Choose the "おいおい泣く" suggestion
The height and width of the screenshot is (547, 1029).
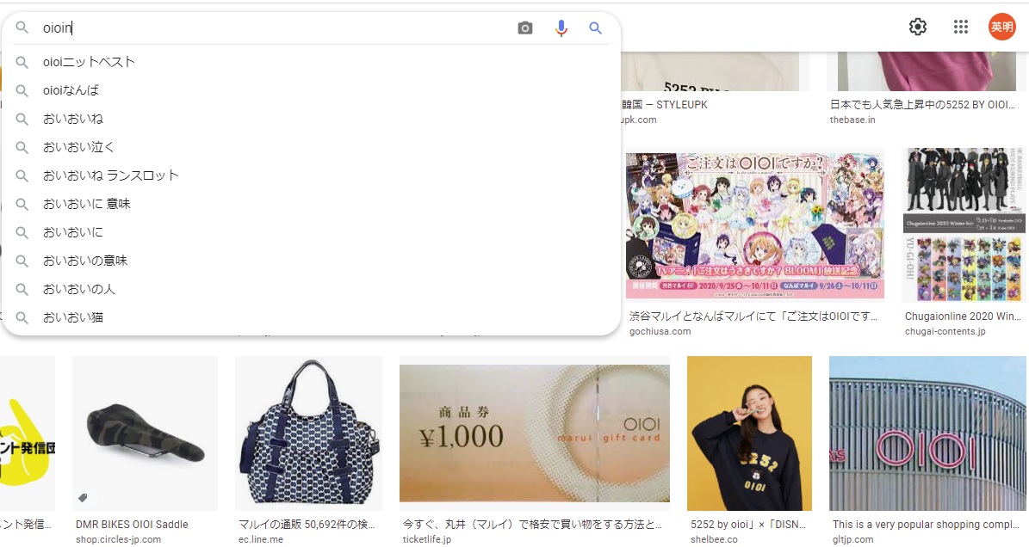click(x=79, y=147)
